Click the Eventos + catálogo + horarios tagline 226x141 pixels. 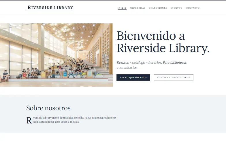[152, 65]
